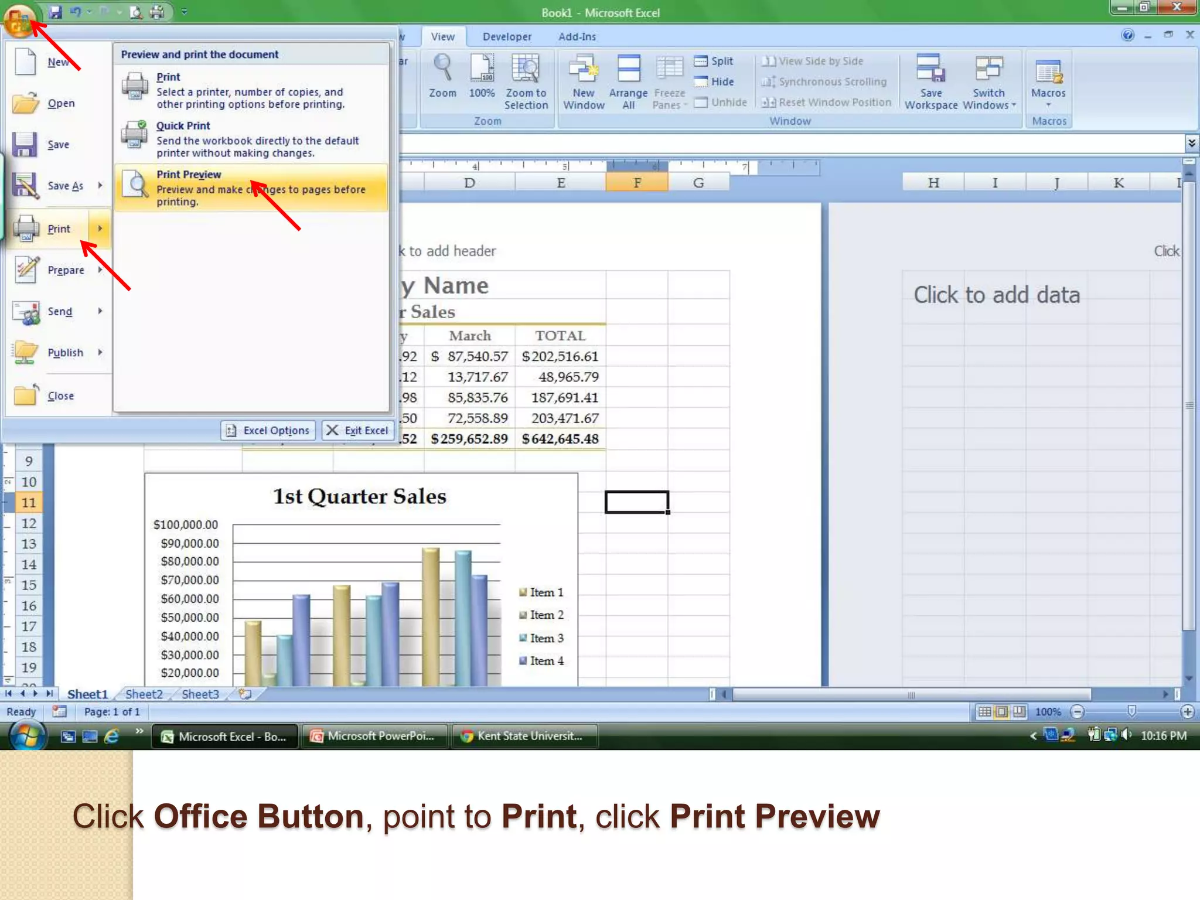Switch to Sheet2 tab
Screen dimensions: 1200x900
tap(144, 694)
